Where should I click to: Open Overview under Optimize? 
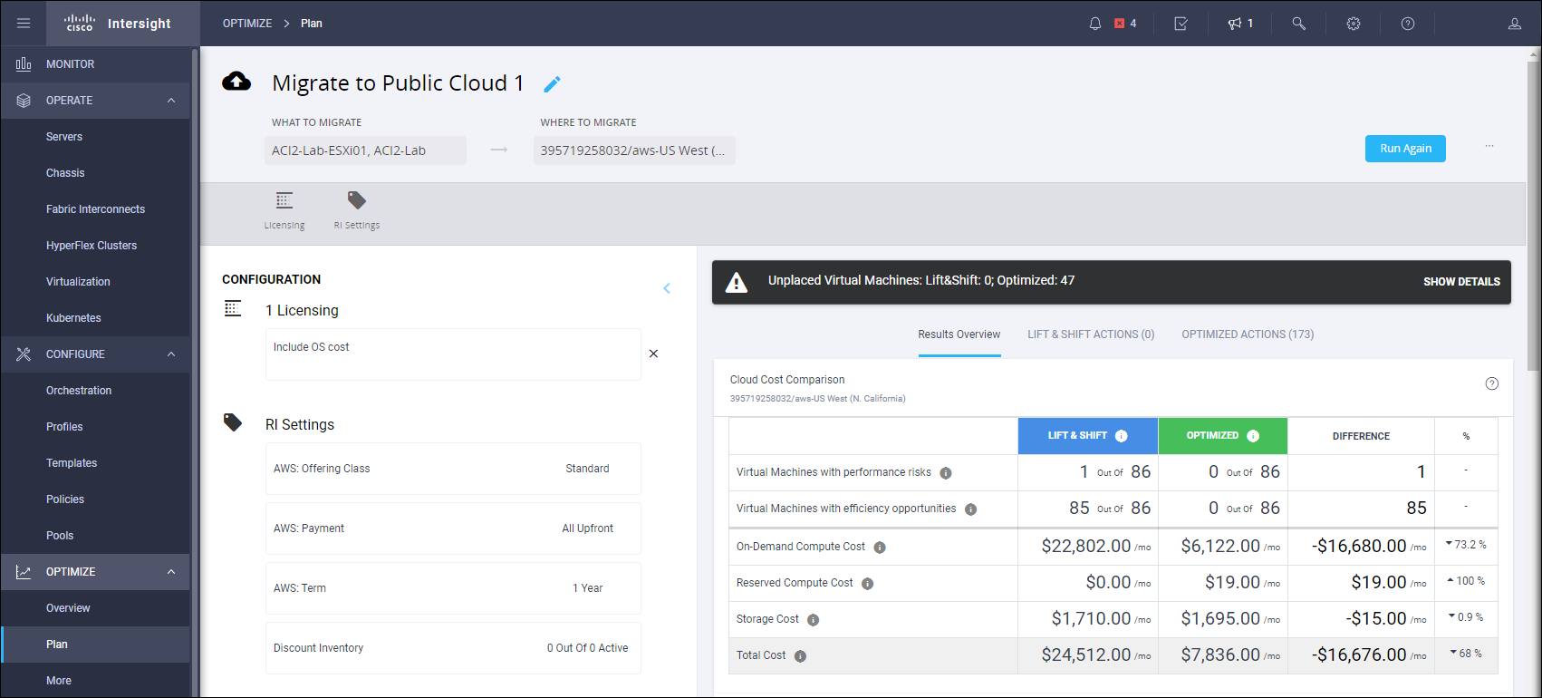click(95, 608)
